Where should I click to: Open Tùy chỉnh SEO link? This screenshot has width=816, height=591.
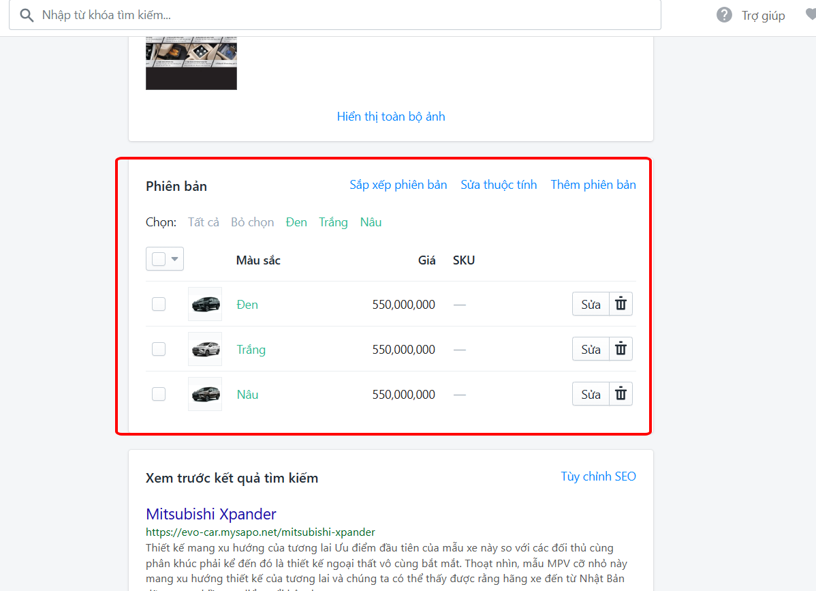pyautogui.click(x=598, y=476)
